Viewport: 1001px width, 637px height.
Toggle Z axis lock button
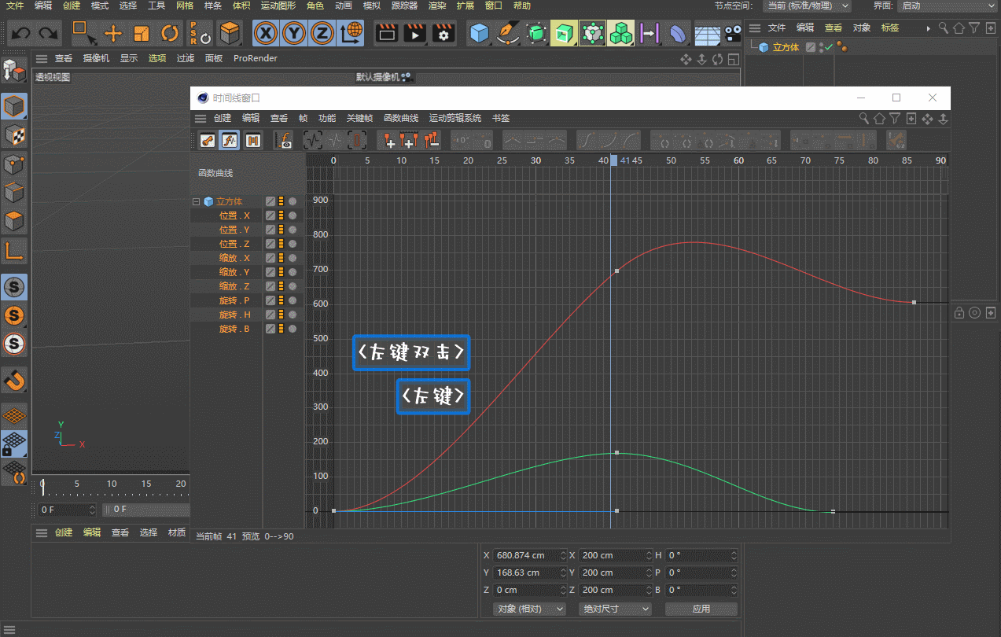pos(322,33)
